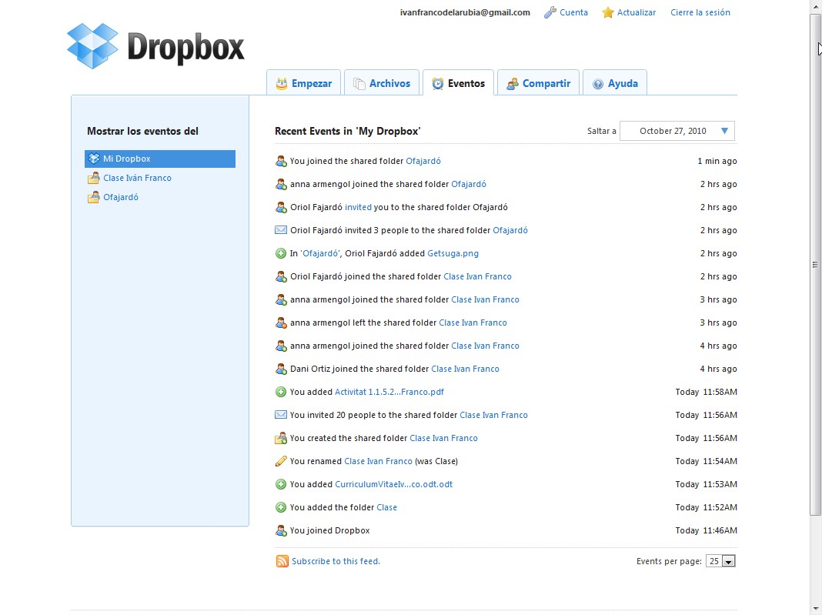Click user icon beside 'anna armengol left the shared folder'
Viewport: 822px width, 615px height.
click(281, 323)
